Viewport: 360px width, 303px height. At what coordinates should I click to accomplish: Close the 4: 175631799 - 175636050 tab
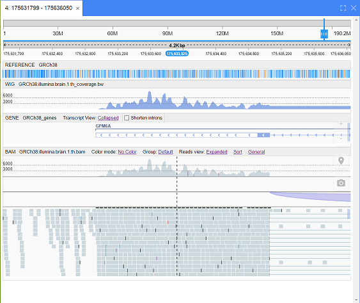tap(77, 8)
